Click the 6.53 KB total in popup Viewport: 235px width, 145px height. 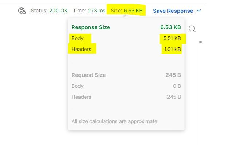pos(170,27)
